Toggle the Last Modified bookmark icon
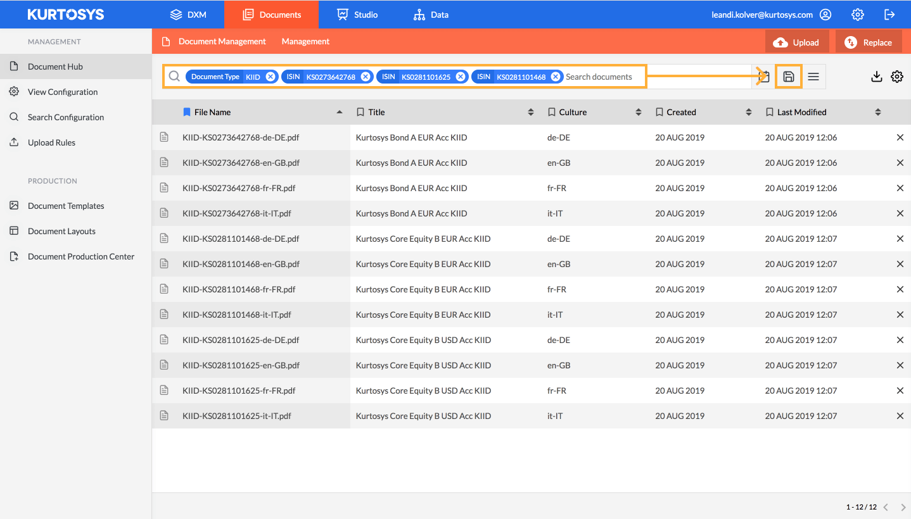This screenshot has height=519, width=911. click(769, 112)
